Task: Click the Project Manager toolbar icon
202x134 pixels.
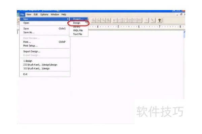Action: click(153, 20)
